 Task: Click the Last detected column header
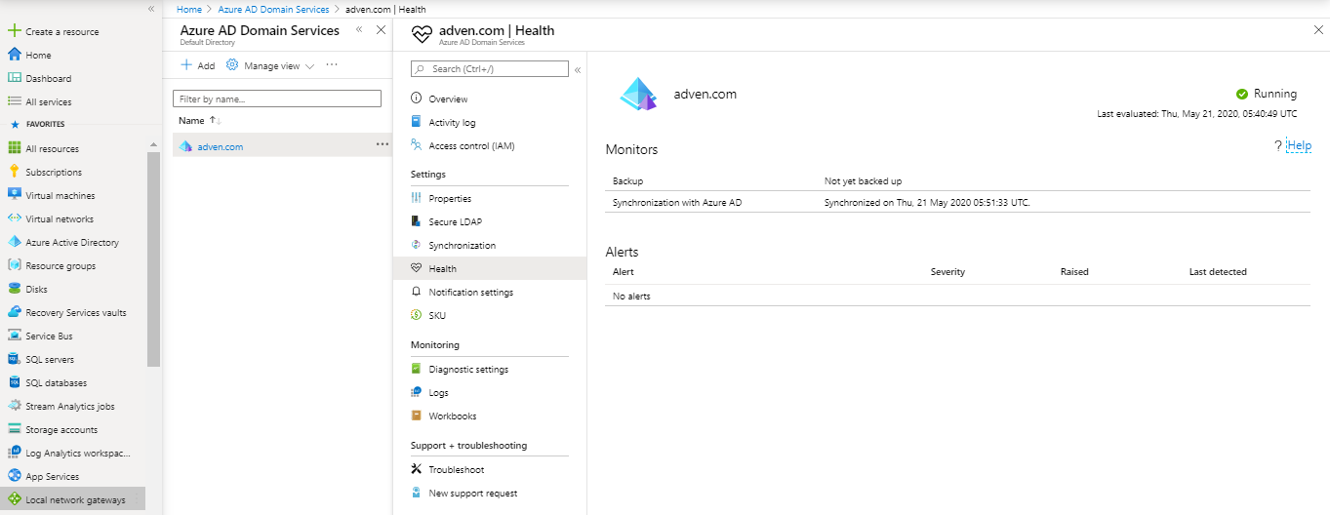tap(1218, 272)
